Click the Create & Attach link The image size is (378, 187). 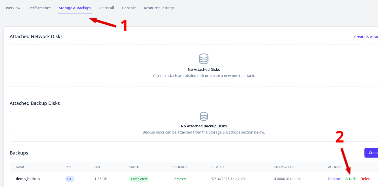[366, 37]
